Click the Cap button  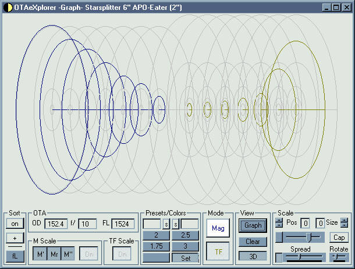click(x=339, y=238)
